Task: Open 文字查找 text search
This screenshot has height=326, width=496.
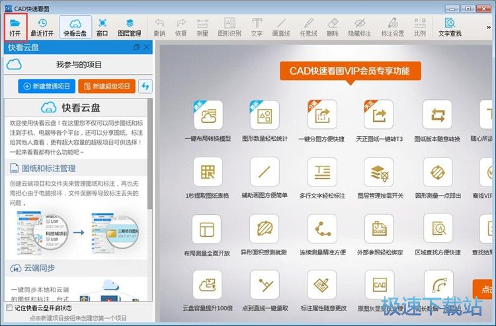Action: coord(450,27)
